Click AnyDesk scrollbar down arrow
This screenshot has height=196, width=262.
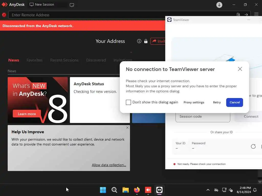click(260, 181)
